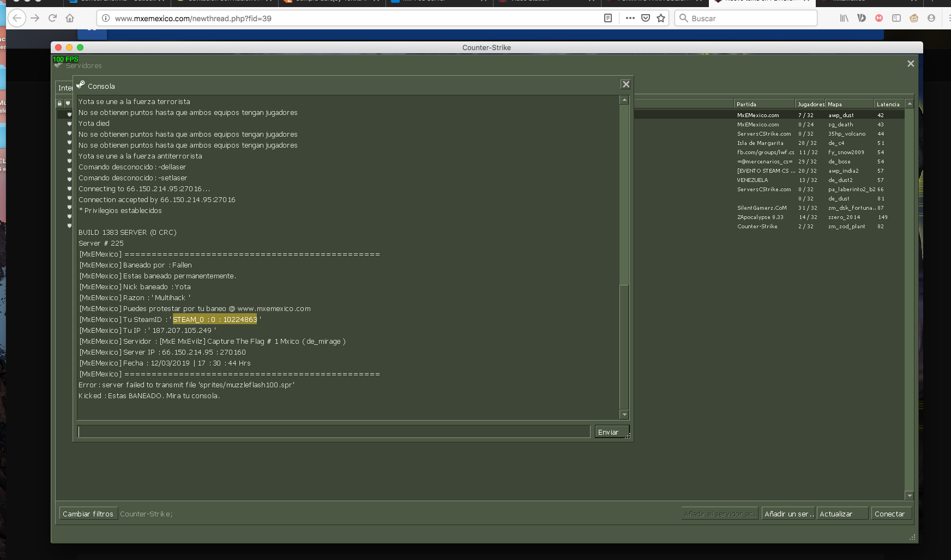Click the Añadir un servidor button
Image resolution: width=951 pixels, height=560 pixels.
tap(789, 514)
